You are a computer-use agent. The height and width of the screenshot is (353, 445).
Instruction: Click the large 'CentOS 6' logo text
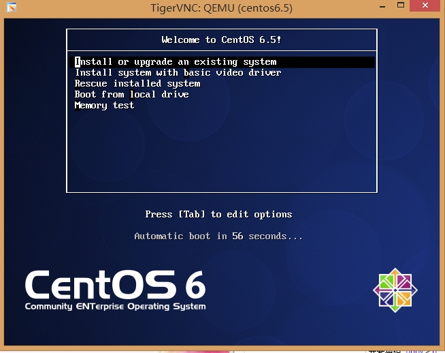(x=115, y=284)
